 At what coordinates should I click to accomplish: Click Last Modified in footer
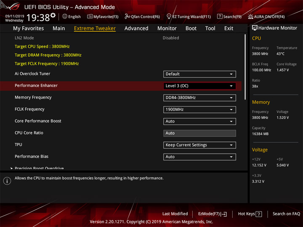coord(175,214)
